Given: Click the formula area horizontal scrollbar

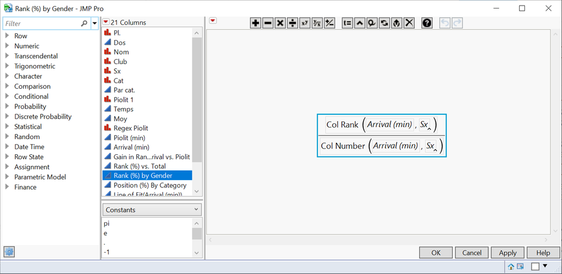Looking at the screenshot, I should click(x=378, y=240).
